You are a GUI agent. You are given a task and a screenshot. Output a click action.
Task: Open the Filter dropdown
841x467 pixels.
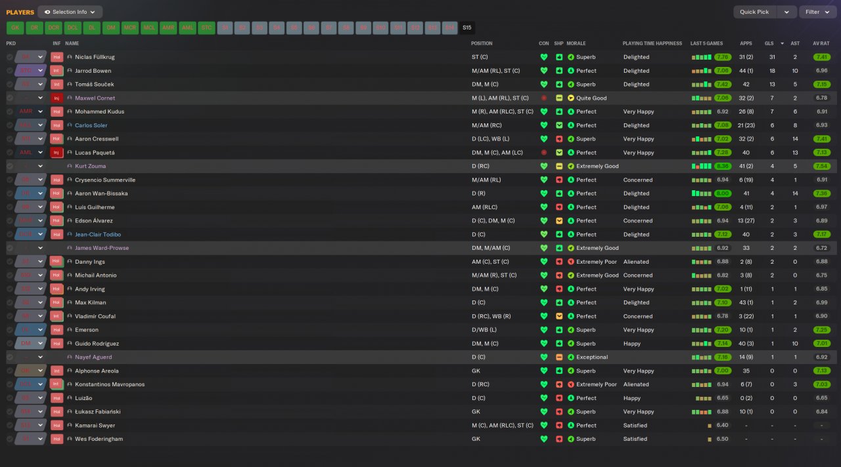817,12
